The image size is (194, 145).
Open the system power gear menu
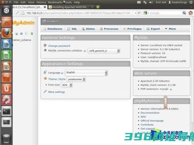pos(191,2)
